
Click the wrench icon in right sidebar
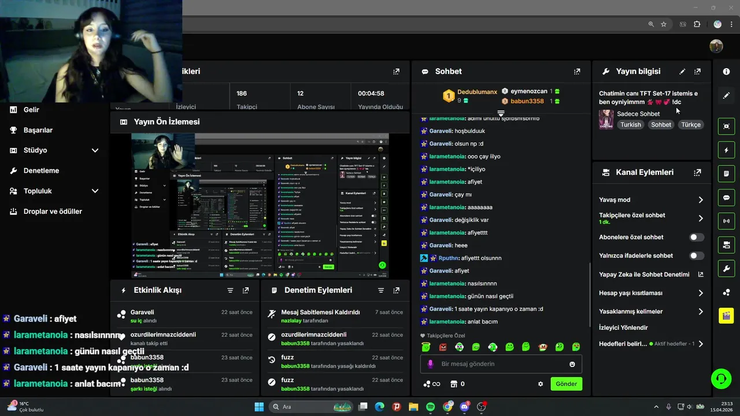pos(726,269)
